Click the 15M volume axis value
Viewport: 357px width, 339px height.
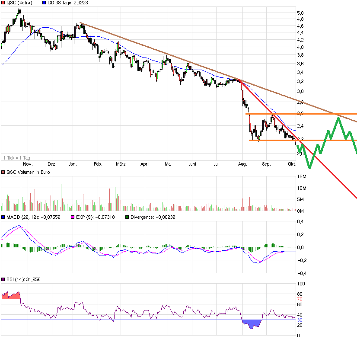(x=302, y=176)
